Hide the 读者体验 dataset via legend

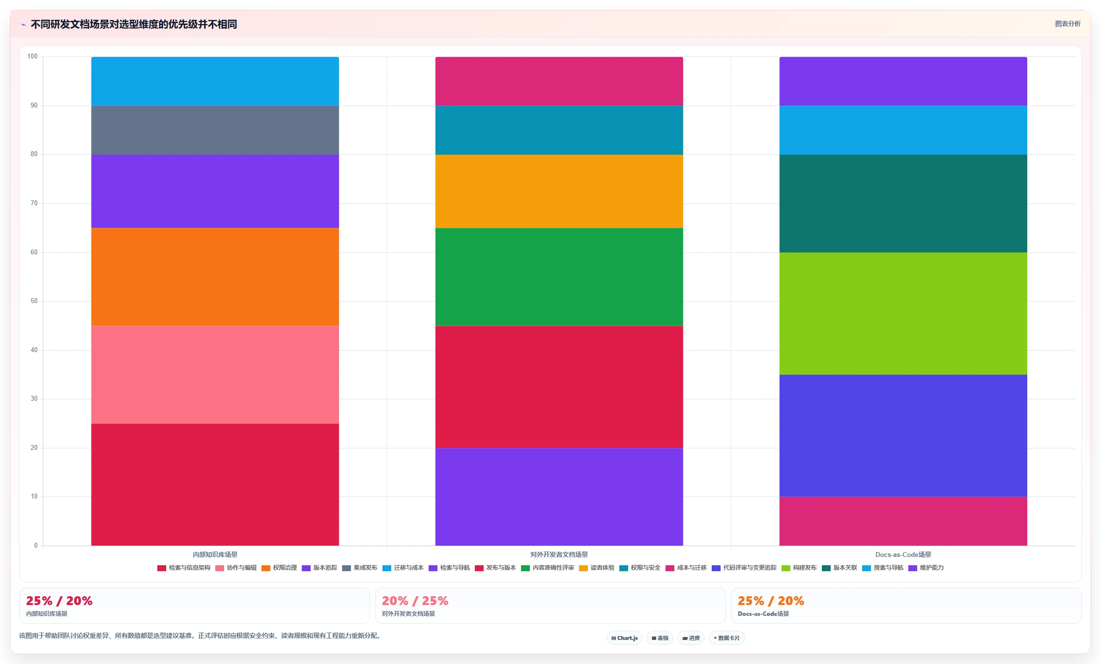596,568
